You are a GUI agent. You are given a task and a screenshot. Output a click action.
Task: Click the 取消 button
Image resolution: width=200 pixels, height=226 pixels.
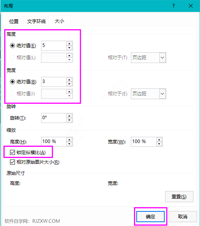tap(183, 216)
